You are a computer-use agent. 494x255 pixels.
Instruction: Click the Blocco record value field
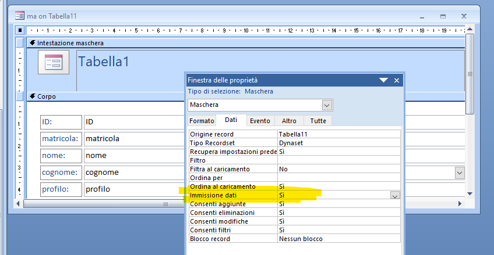pos(338,239)
